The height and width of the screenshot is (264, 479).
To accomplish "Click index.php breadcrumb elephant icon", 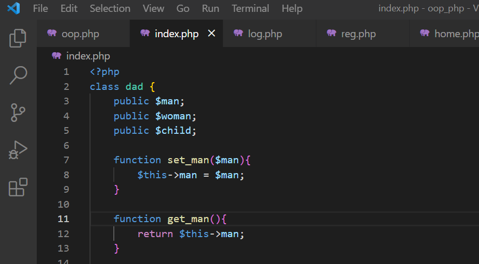I will (x=56, y=55).
